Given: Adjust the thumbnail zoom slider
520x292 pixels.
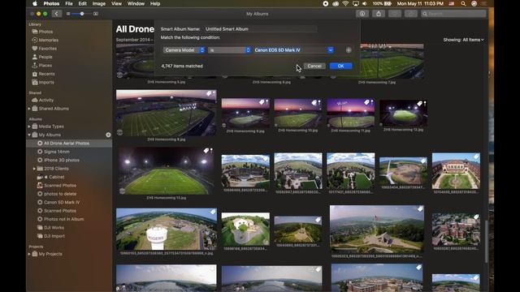Looking at the screenshot, I should tap(81, 14).
